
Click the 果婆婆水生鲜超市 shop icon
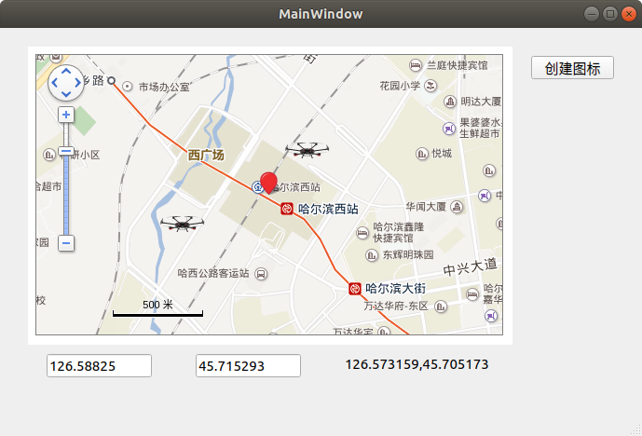point(449,129)
